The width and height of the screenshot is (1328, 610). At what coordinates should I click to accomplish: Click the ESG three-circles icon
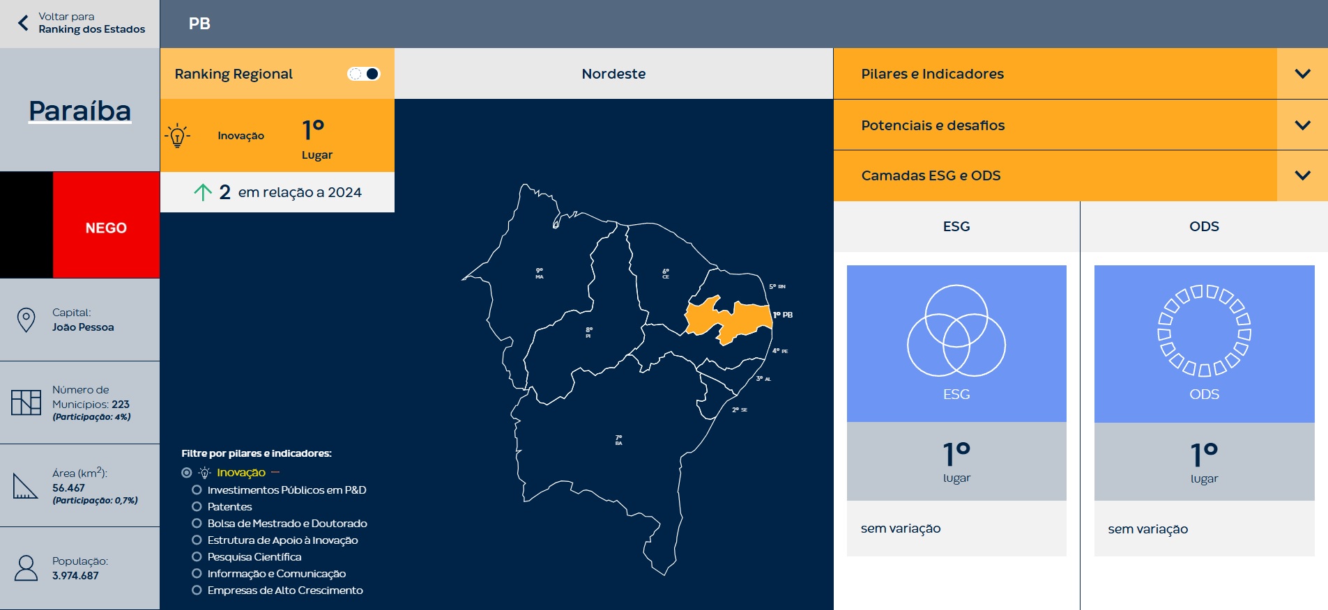point(956,331)
